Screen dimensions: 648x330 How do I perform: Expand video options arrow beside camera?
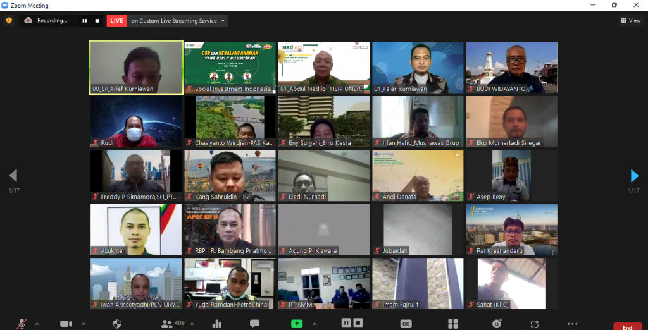point(83,324)
